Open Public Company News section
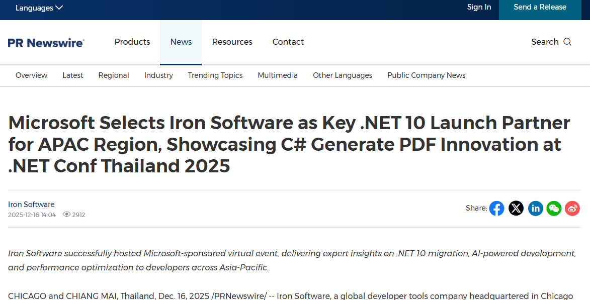This screenshot has width=590, height=300. click(427, 75)
